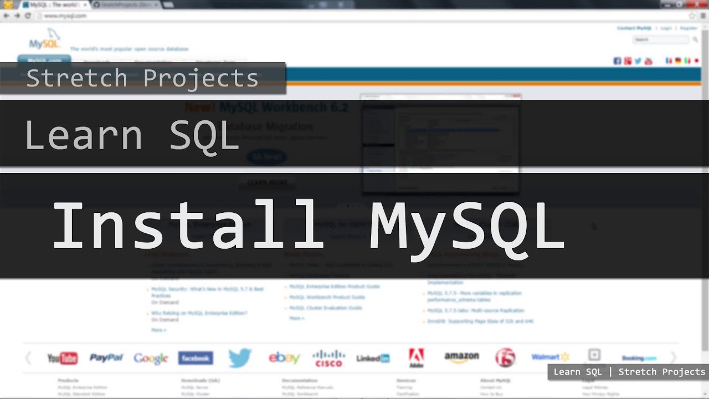Select the German flag language icon
709x399 pixels.
[x=678, y=61]
